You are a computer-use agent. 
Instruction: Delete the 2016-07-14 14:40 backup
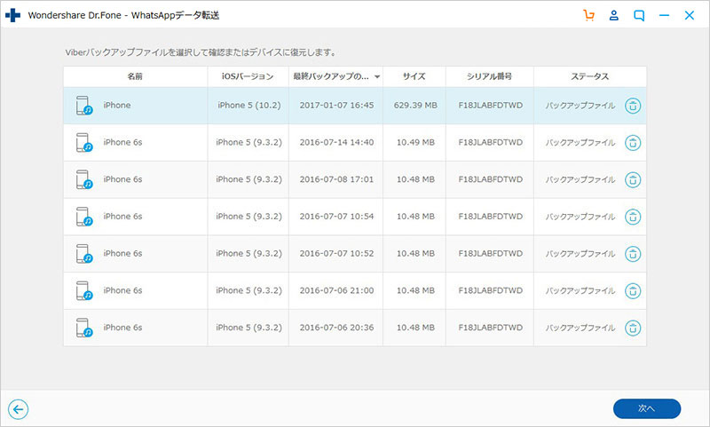click(x=633, y=143)
